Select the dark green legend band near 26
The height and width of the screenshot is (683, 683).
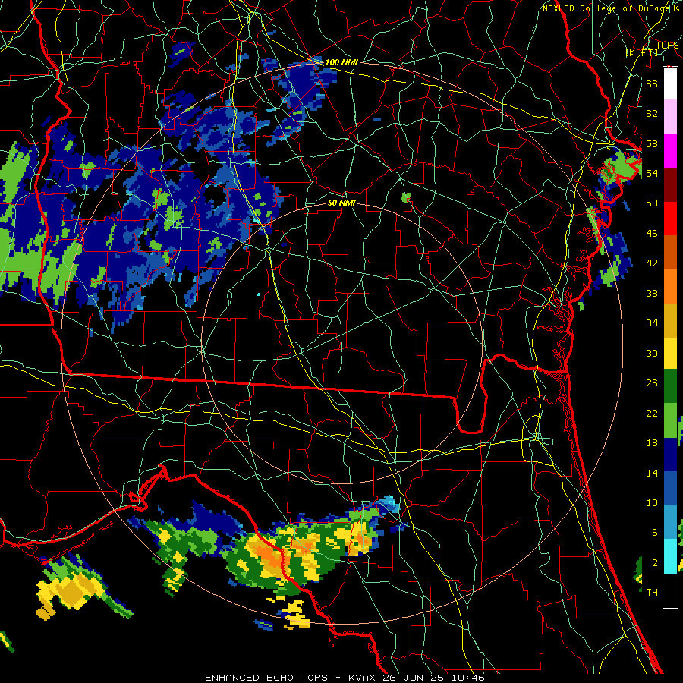click(670, 386)
